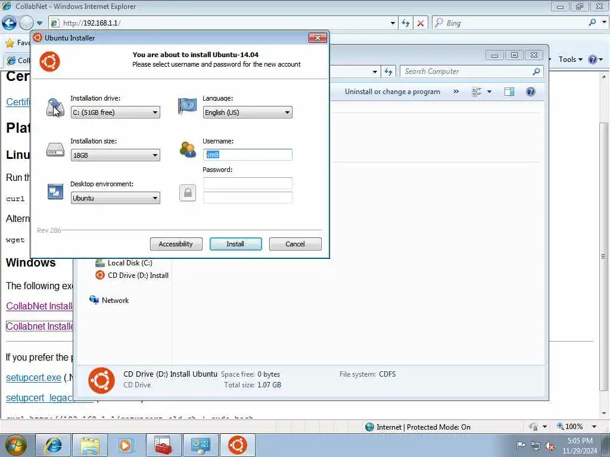Click the IE stop loading button
This screenshot has height=457, width=610.
pos(420,23)
